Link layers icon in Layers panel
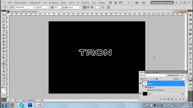193x108 pixels. click(160, 99)
